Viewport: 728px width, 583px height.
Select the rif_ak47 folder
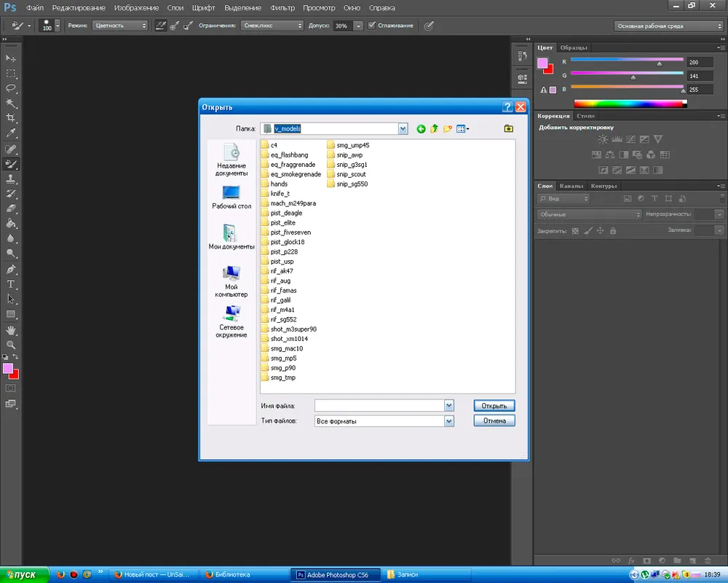(282, 271)
